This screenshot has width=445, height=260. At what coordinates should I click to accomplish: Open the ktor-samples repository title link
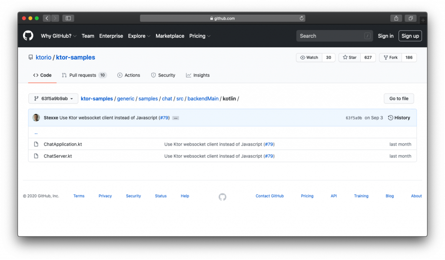pos(76,57)
